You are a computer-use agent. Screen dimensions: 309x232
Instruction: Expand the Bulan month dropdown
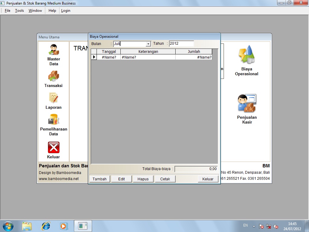[148, 44]
